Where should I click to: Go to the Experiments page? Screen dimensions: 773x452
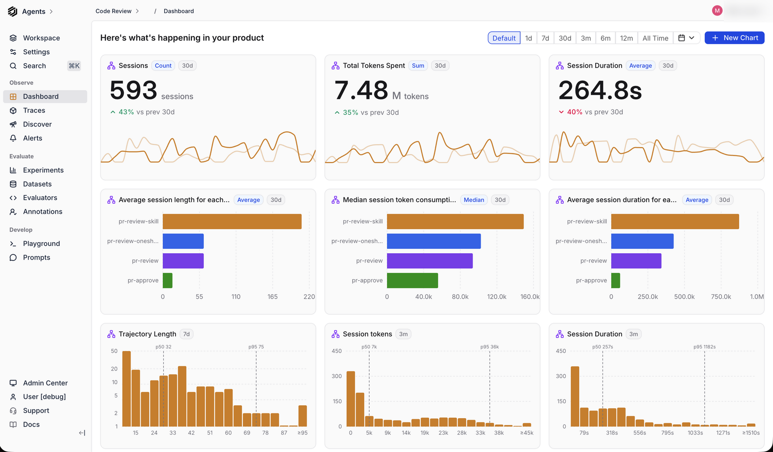(x=45, y=170)
